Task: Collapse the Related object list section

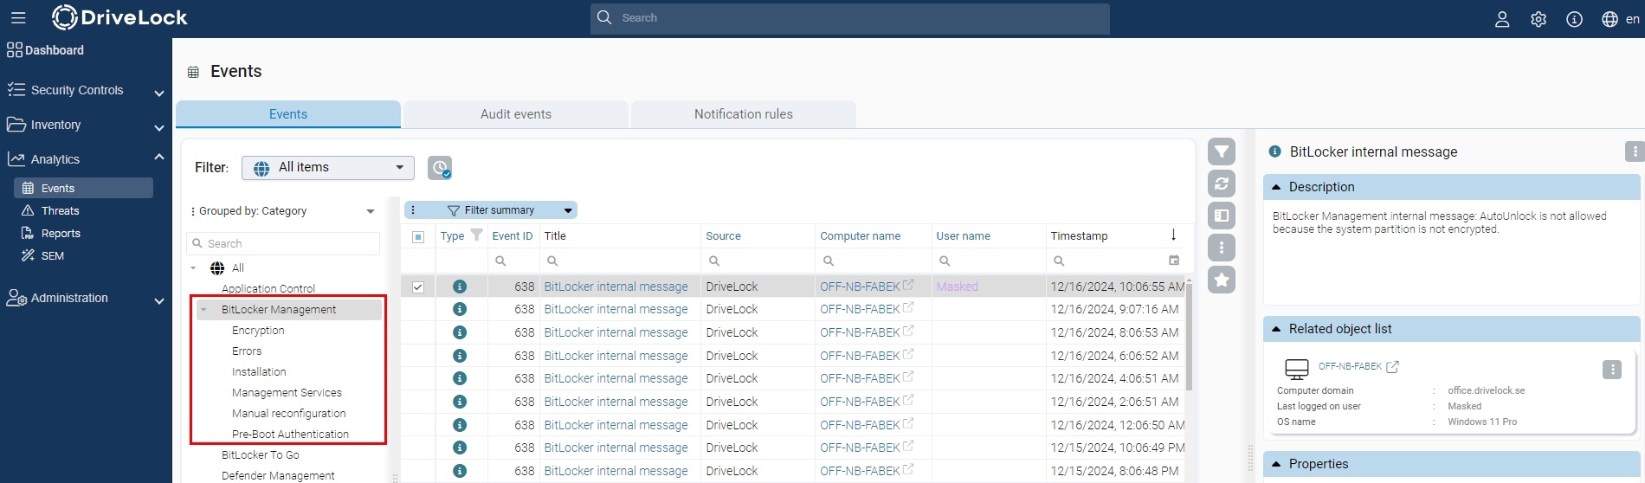Action: click(1276, 329)
